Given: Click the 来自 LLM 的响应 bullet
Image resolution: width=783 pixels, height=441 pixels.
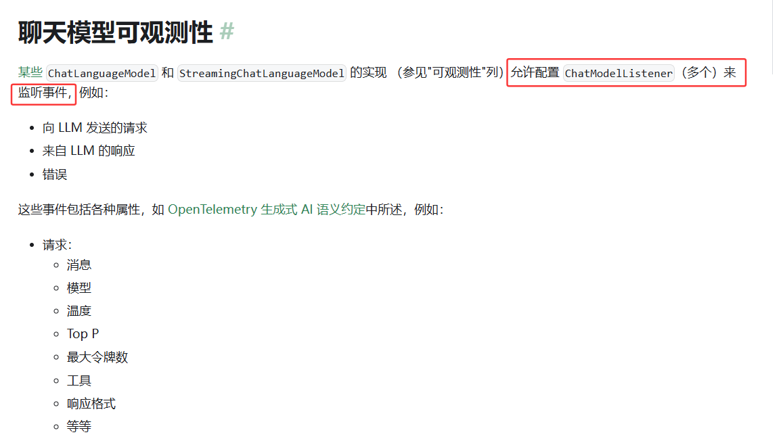Looking at the screenshot, I should 89,151.
